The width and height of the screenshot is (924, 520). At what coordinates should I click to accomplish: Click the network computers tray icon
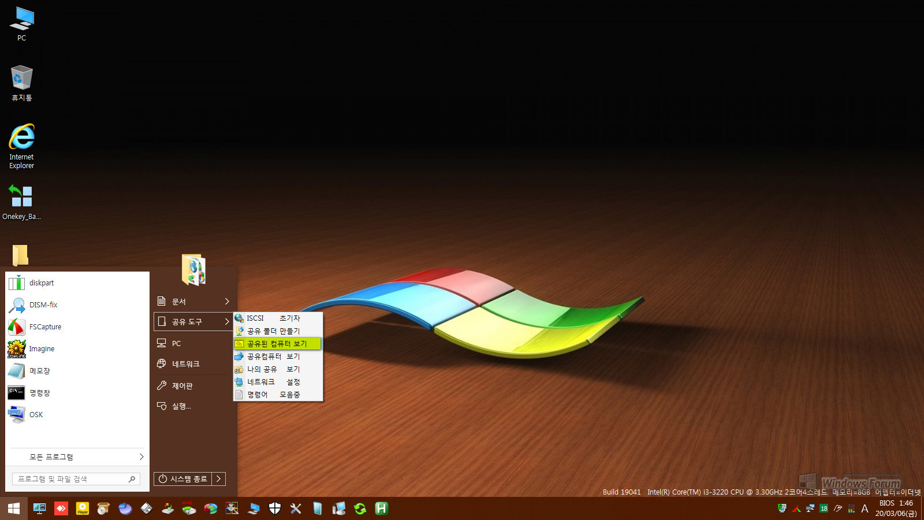(x=810, y=508)
